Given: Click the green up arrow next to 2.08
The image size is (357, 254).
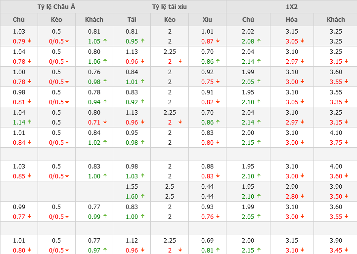Looking at the screenshot, I should point(259,41).
